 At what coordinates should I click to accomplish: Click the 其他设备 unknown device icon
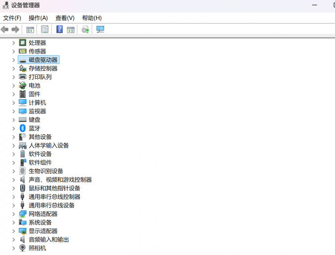pyautogui.click(x=23, y=137)
